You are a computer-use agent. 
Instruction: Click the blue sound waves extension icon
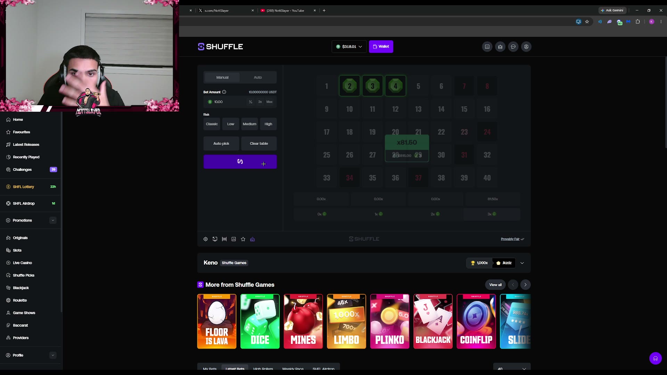click(x=600, y=22)
